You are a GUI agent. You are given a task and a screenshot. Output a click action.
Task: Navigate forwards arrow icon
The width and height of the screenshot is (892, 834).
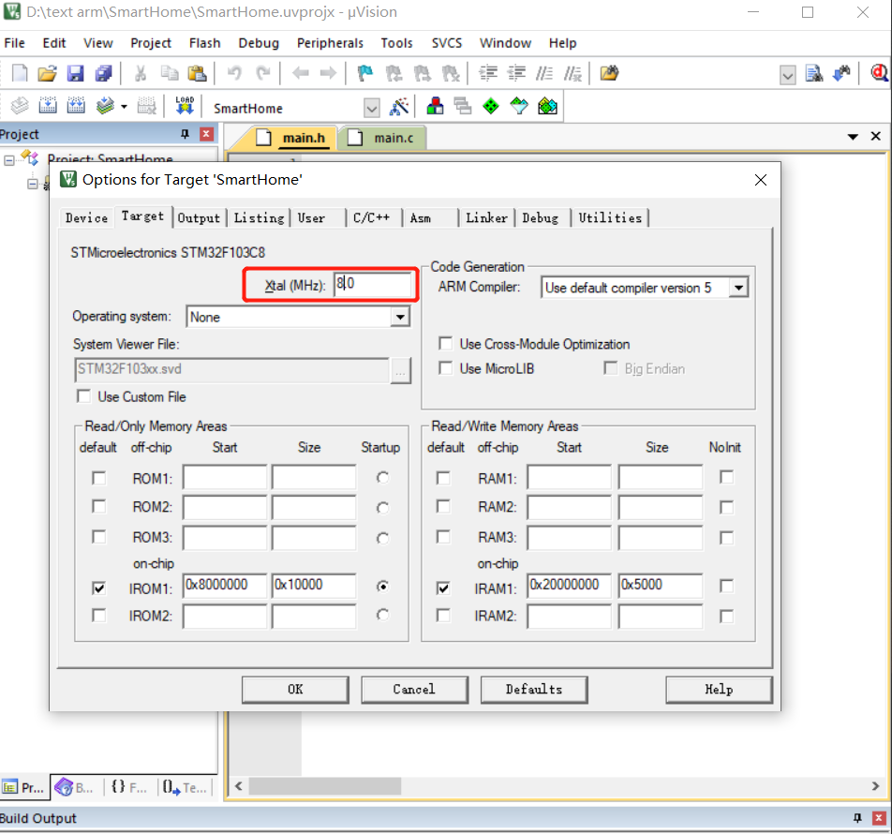tap(328, 73)
